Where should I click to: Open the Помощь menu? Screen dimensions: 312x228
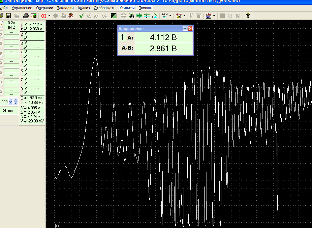[x=145, y=8]
